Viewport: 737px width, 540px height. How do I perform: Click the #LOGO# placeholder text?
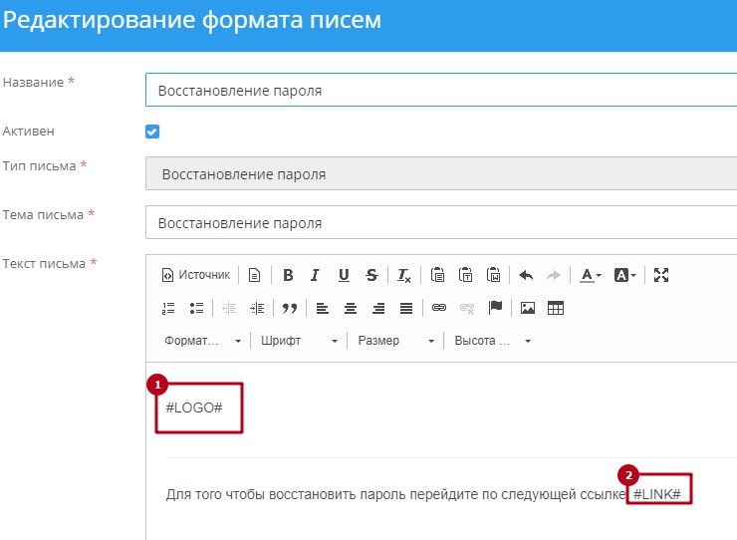tap(194, 407)
